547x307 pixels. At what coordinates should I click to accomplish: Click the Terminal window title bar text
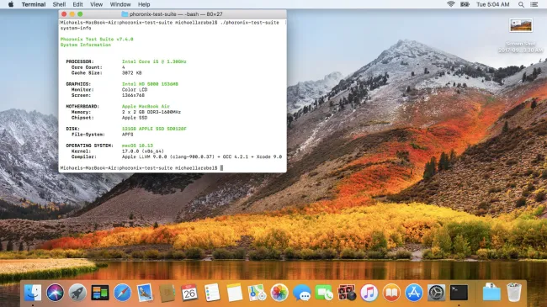point(176,14)
